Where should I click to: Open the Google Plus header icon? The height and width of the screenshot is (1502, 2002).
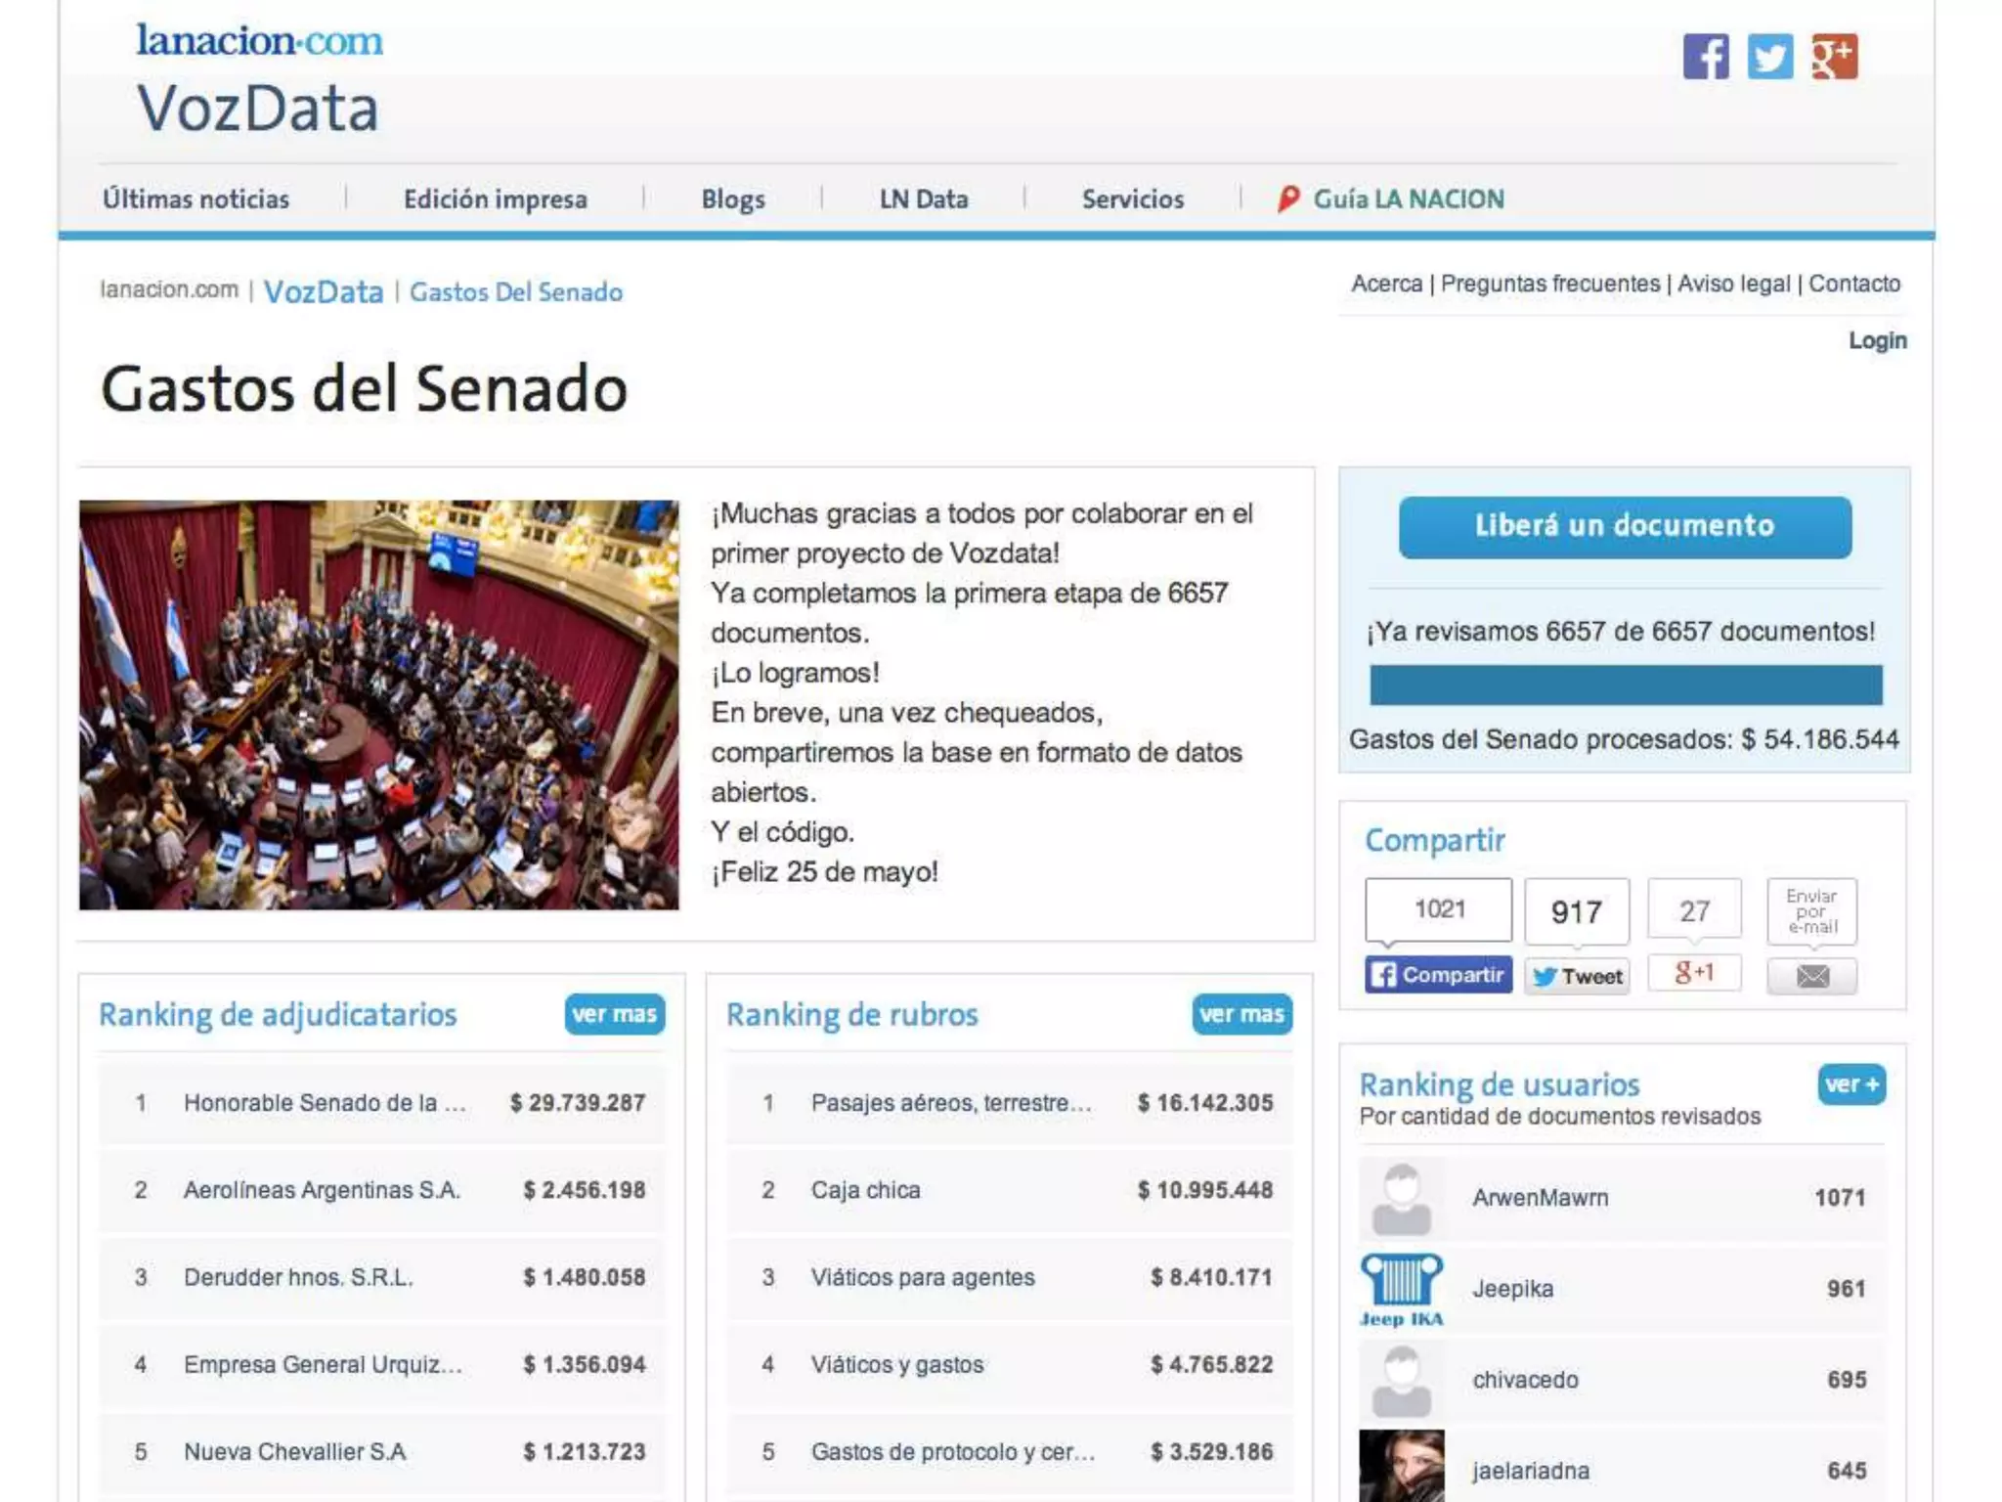(x=1834, y=57)
